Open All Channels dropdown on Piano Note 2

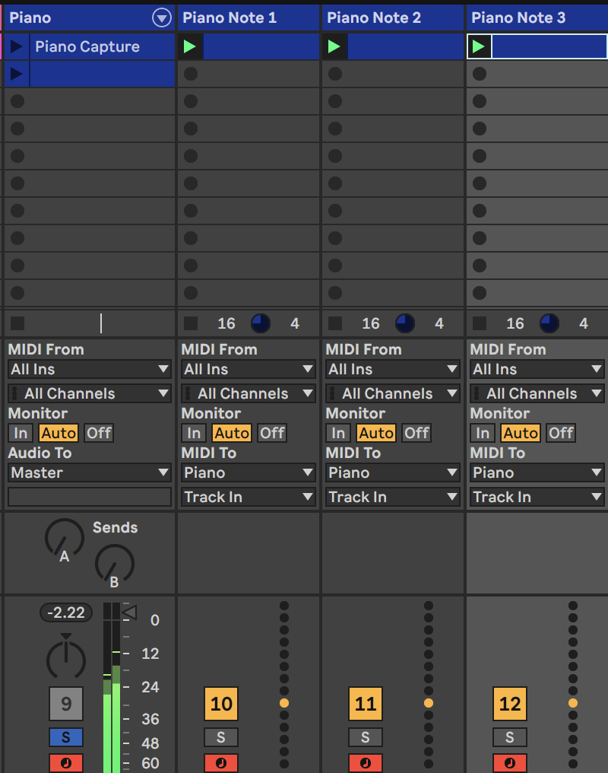(393, 393)
